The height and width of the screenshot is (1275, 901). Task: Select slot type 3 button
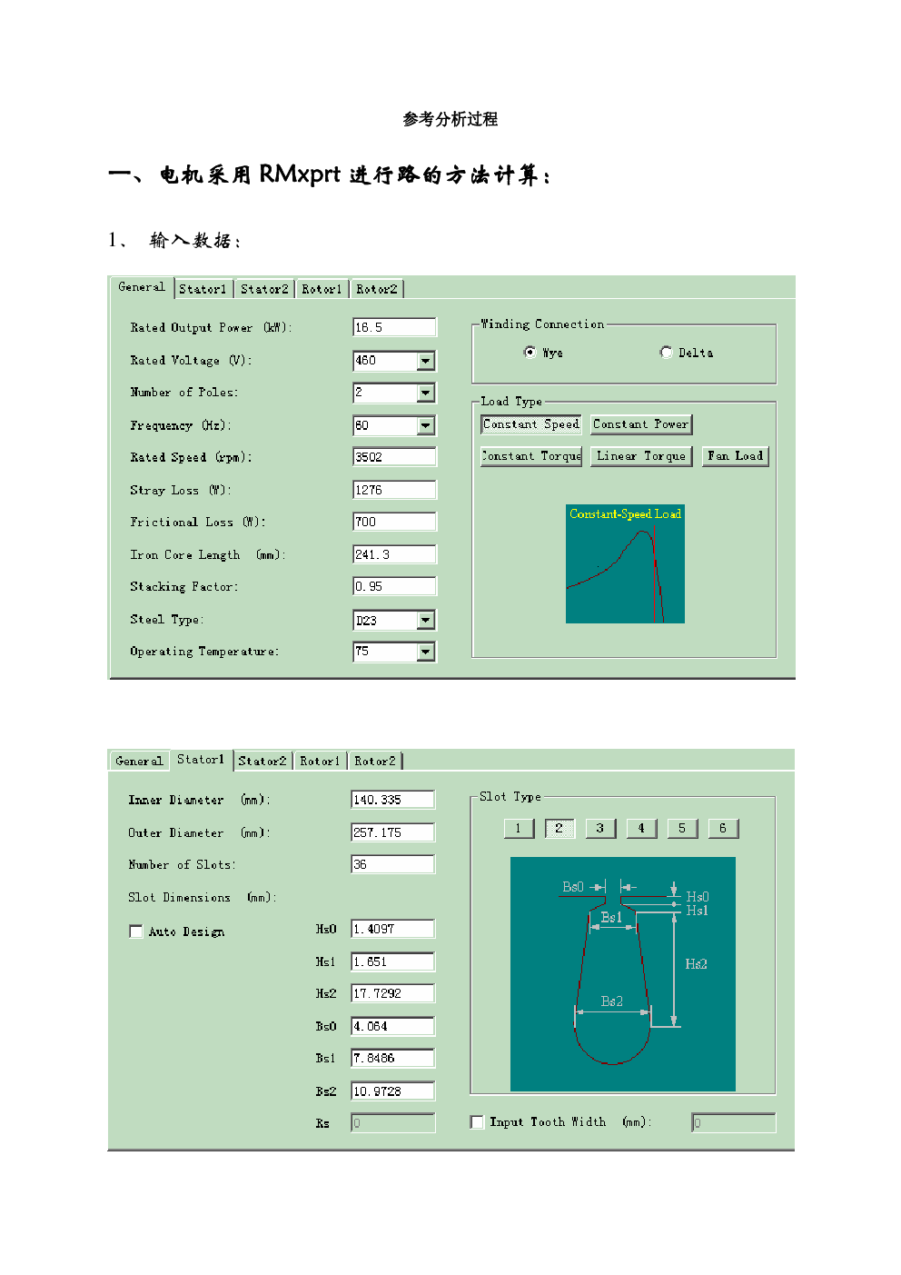[600, 828]
